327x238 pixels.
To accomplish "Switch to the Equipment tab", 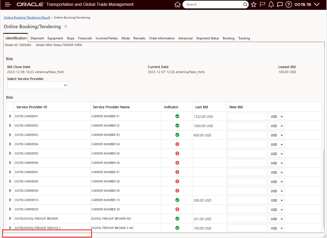I will click(55, 38).
